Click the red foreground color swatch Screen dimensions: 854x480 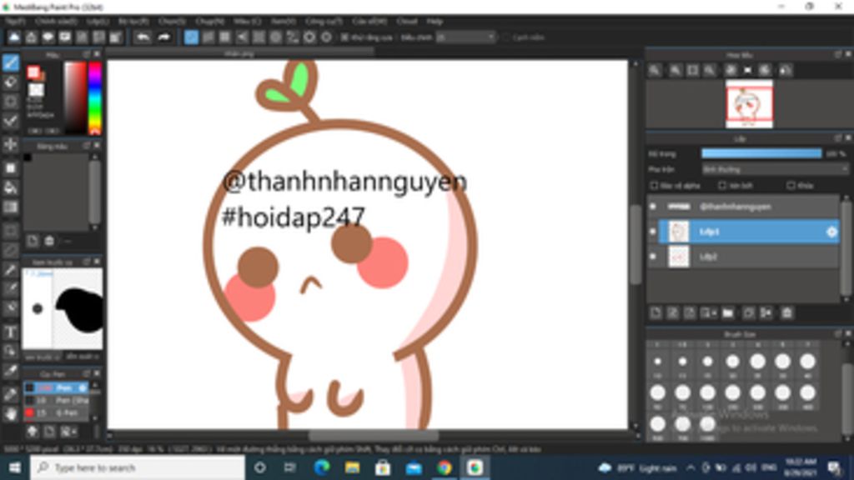pyautogui.click(x=33, y=72)
